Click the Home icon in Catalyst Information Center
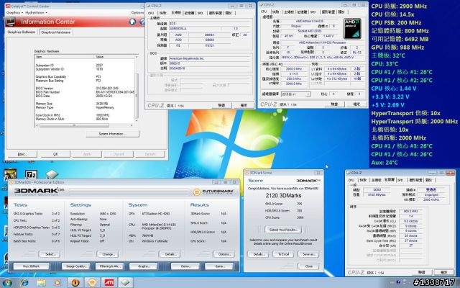Viewport: 460px width, 288px height. [132, 22]
